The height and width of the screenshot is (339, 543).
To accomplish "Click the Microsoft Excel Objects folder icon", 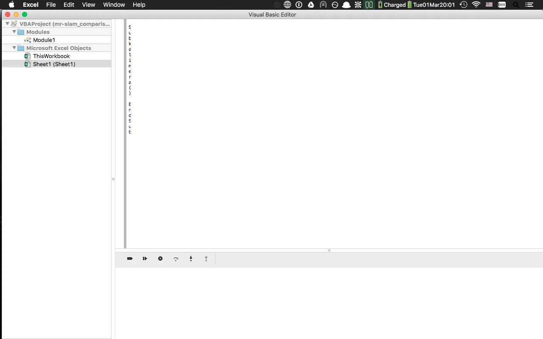I will (x=21, y=48).
